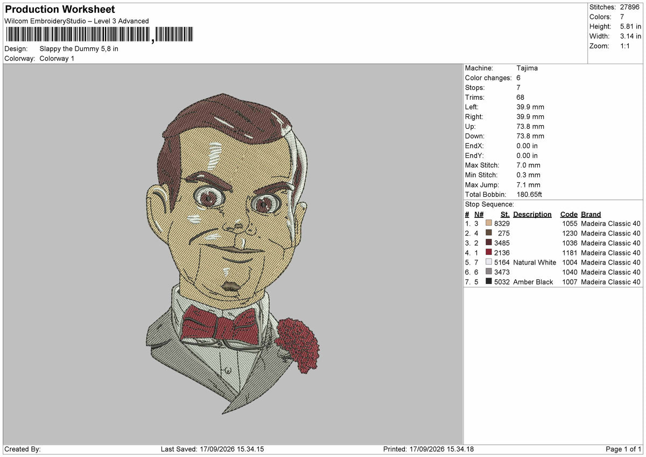Click the Trims value 68

[x=520, y=98]
